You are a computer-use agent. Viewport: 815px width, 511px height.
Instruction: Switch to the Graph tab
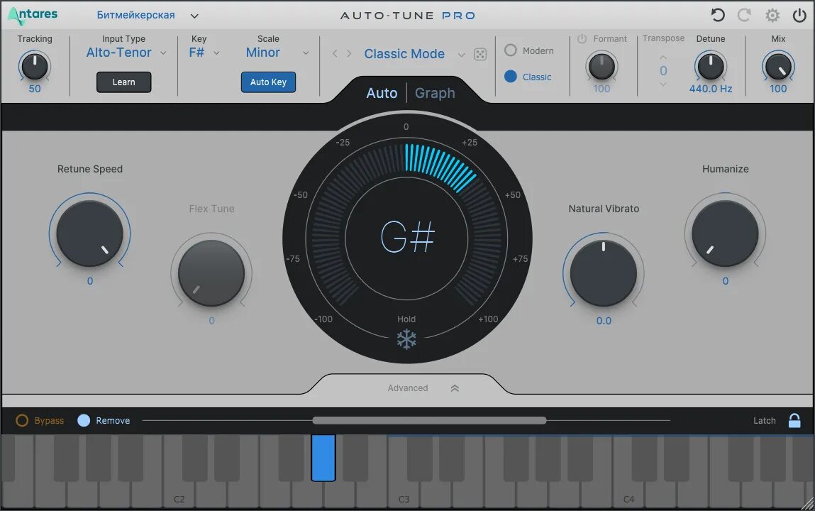[x=435, y=93]
